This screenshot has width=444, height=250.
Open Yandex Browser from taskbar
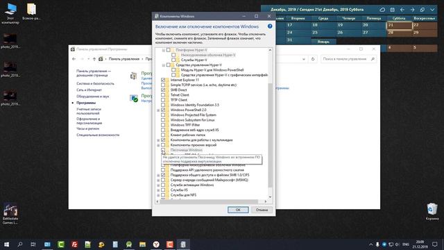156,244
